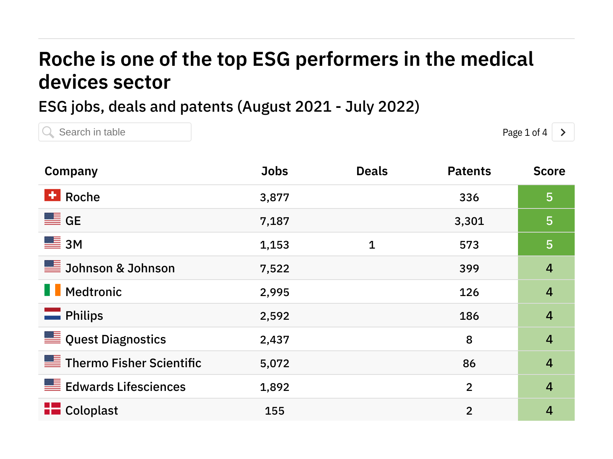Click Coloplast's light green score cell

(x=546, y=410)
